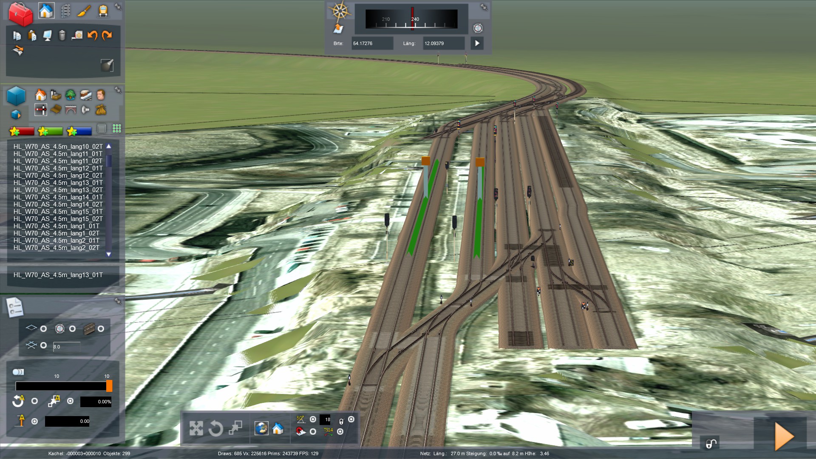Viewport: 816px width, 459px height.
Task: Select the bridge arch category icon
Action: [x=71, y=110]
